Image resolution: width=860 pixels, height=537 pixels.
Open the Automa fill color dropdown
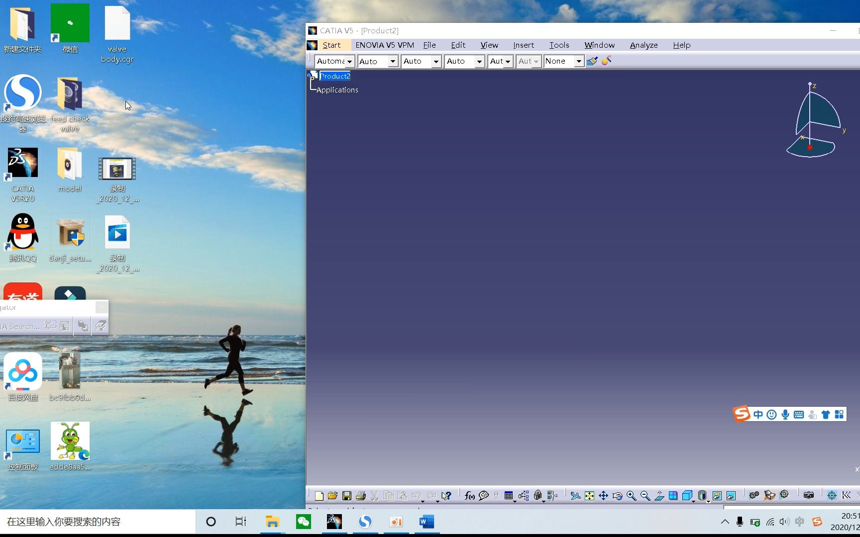pos(350,62)
